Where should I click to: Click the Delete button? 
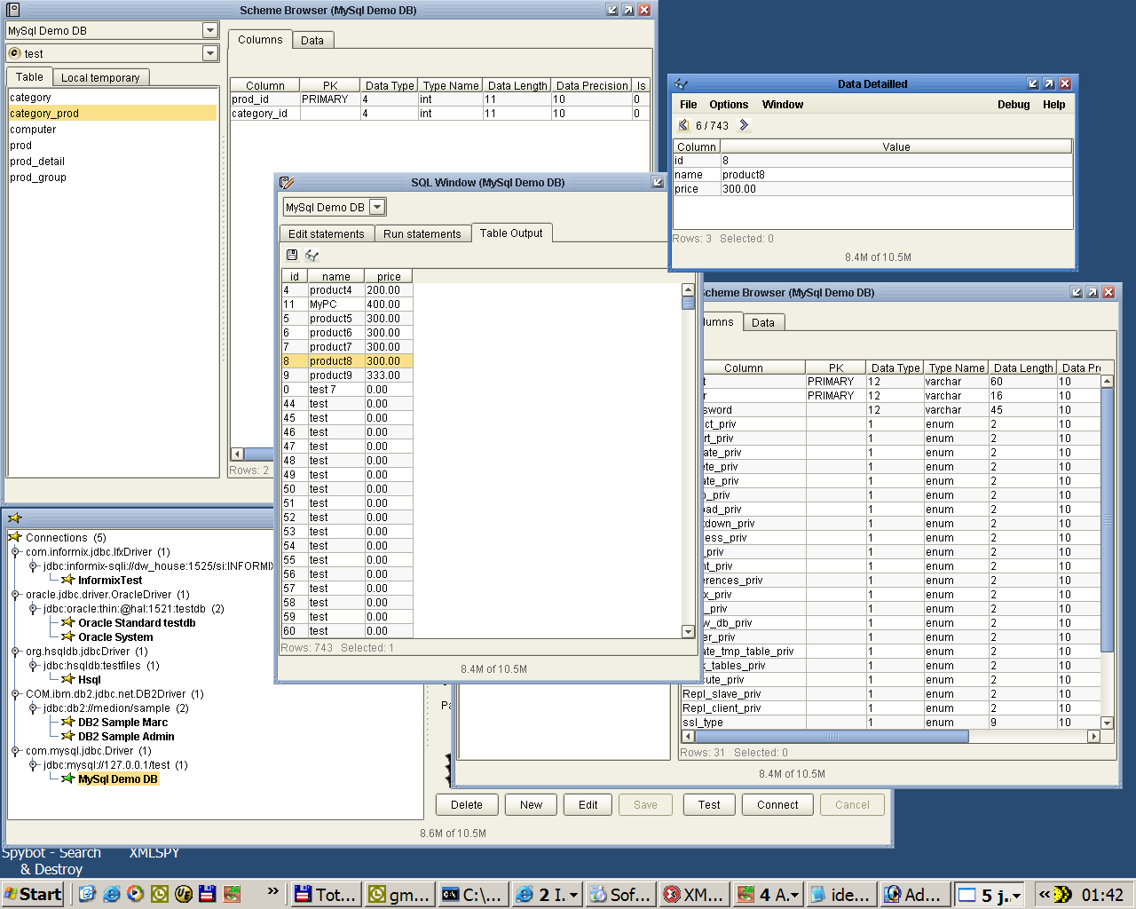[x=466, y=805]
